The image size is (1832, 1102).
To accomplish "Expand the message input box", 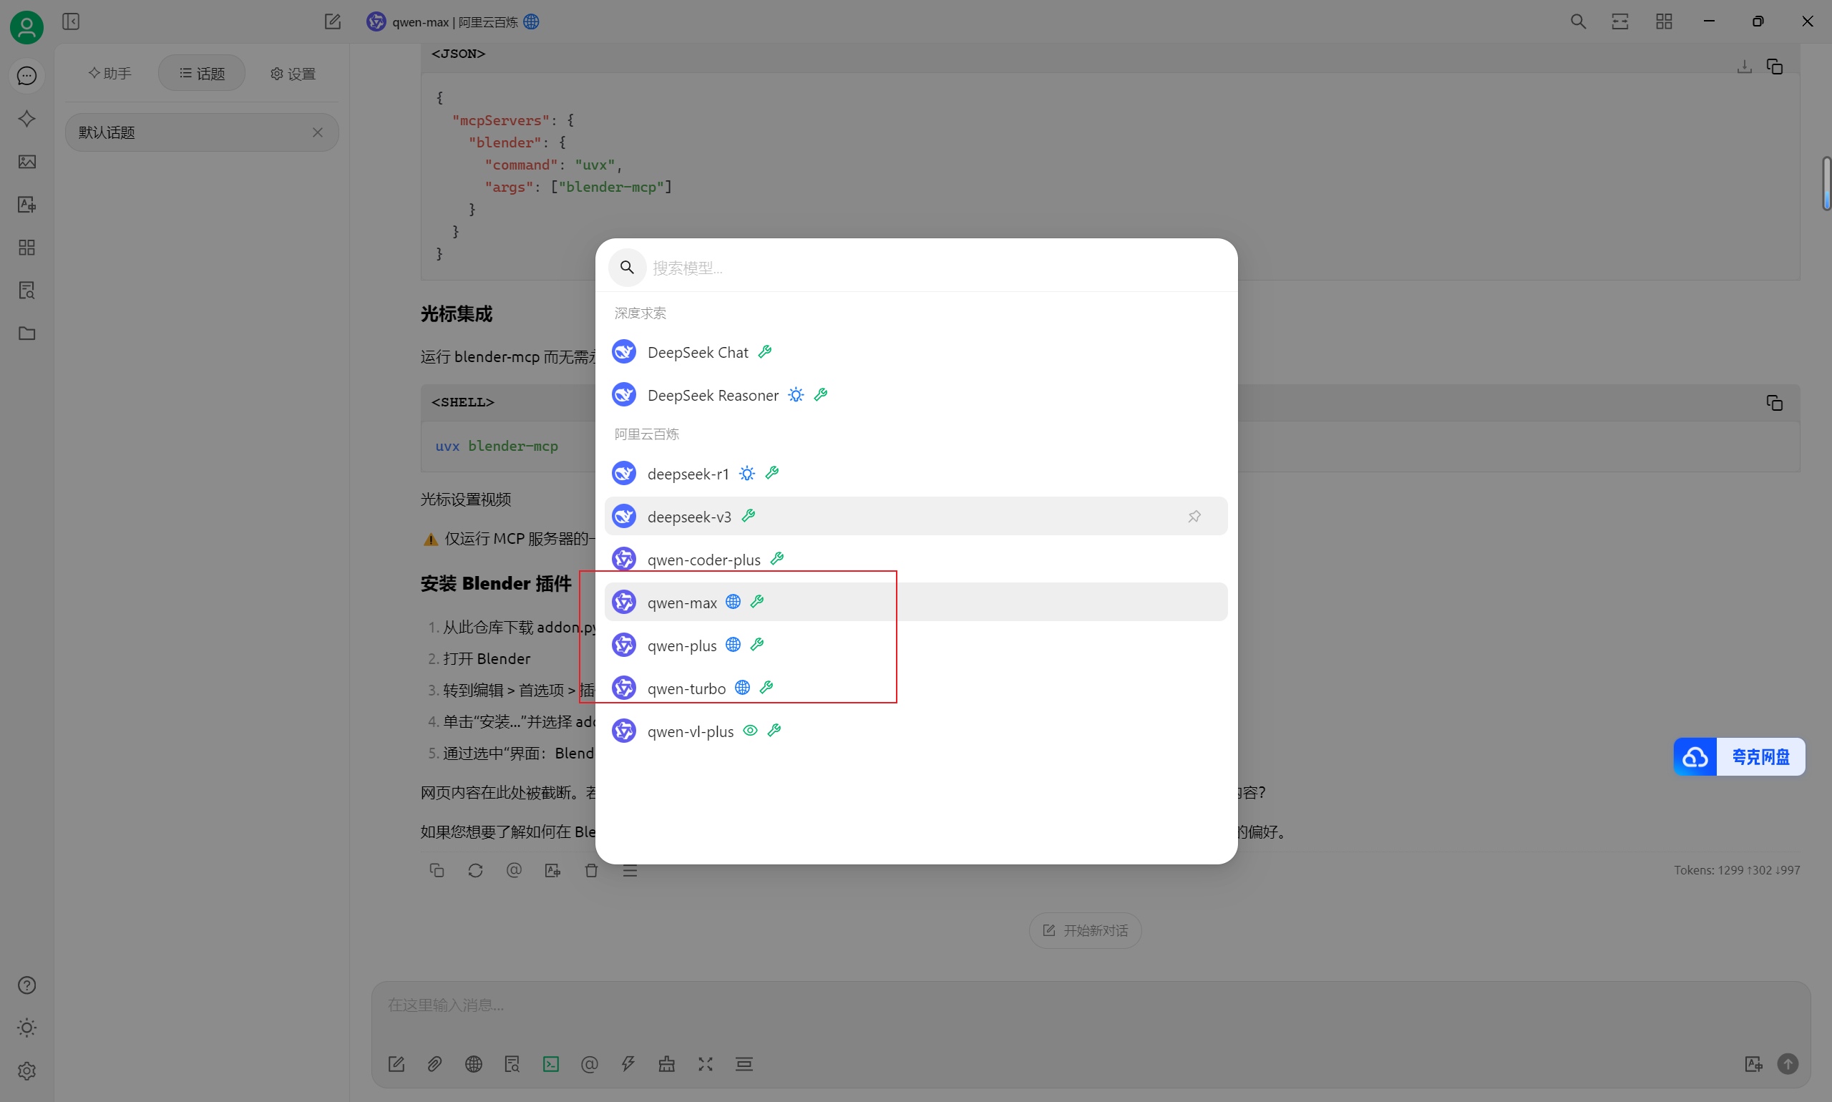I will (705, 1064).
